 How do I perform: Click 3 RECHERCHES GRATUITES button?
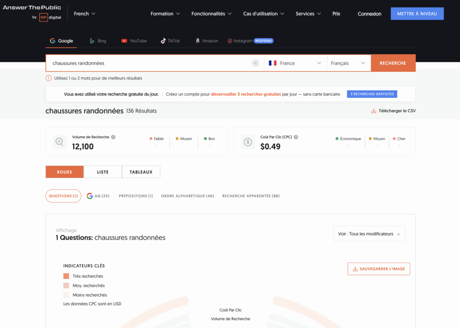372,94
